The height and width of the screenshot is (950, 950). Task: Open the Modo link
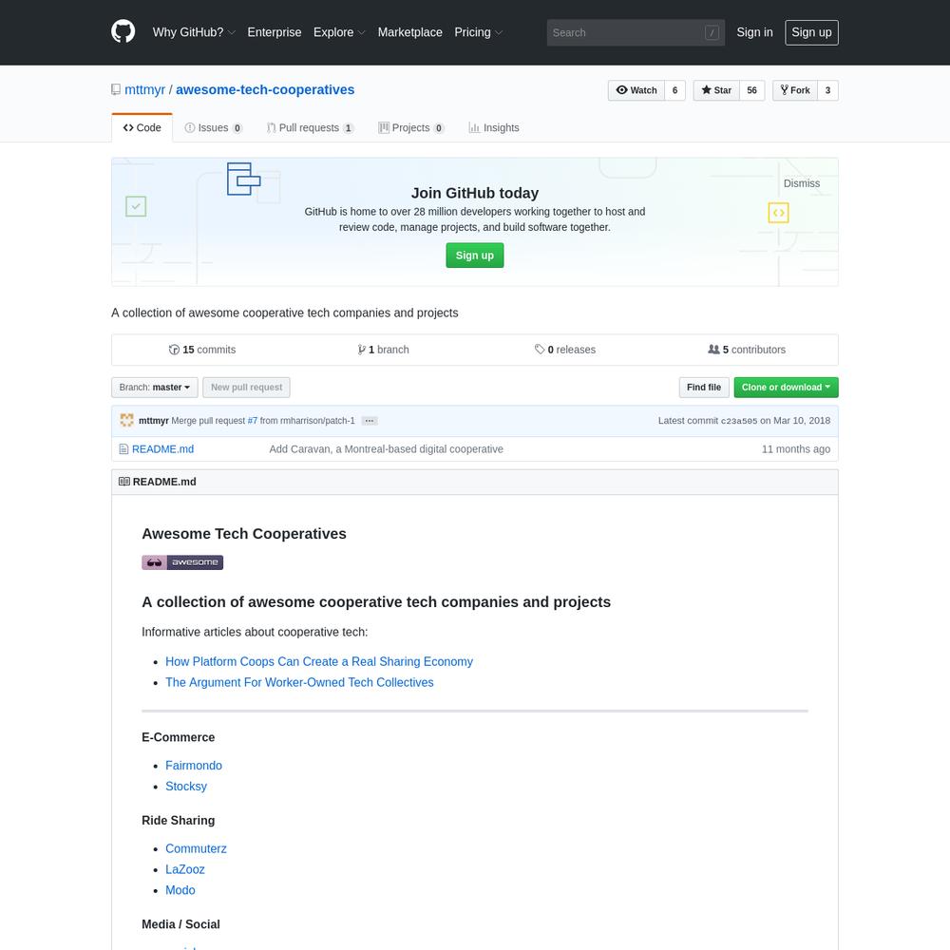tap(180, 890)
